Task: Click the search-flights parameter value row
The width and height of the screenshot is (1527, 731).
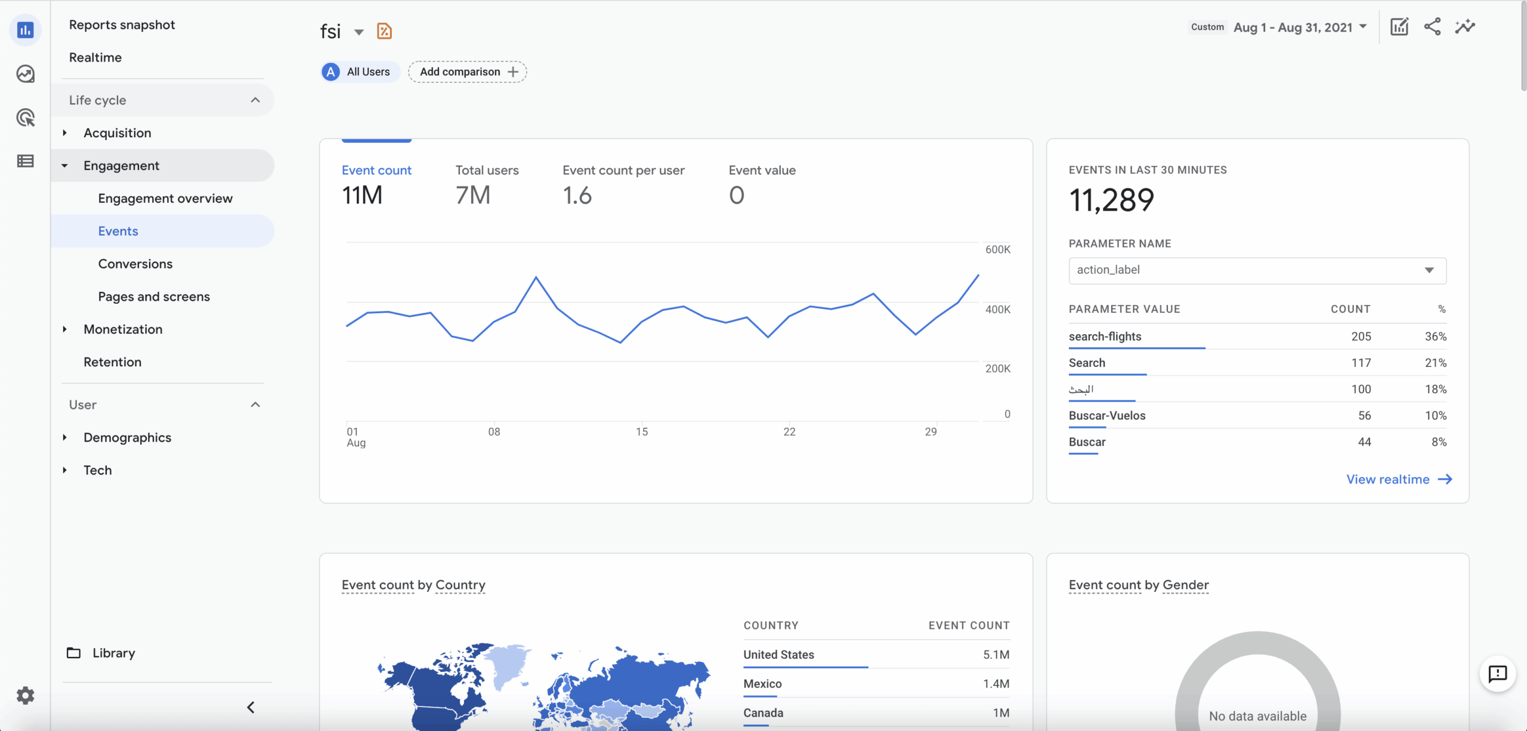Action: (1257, 337)
